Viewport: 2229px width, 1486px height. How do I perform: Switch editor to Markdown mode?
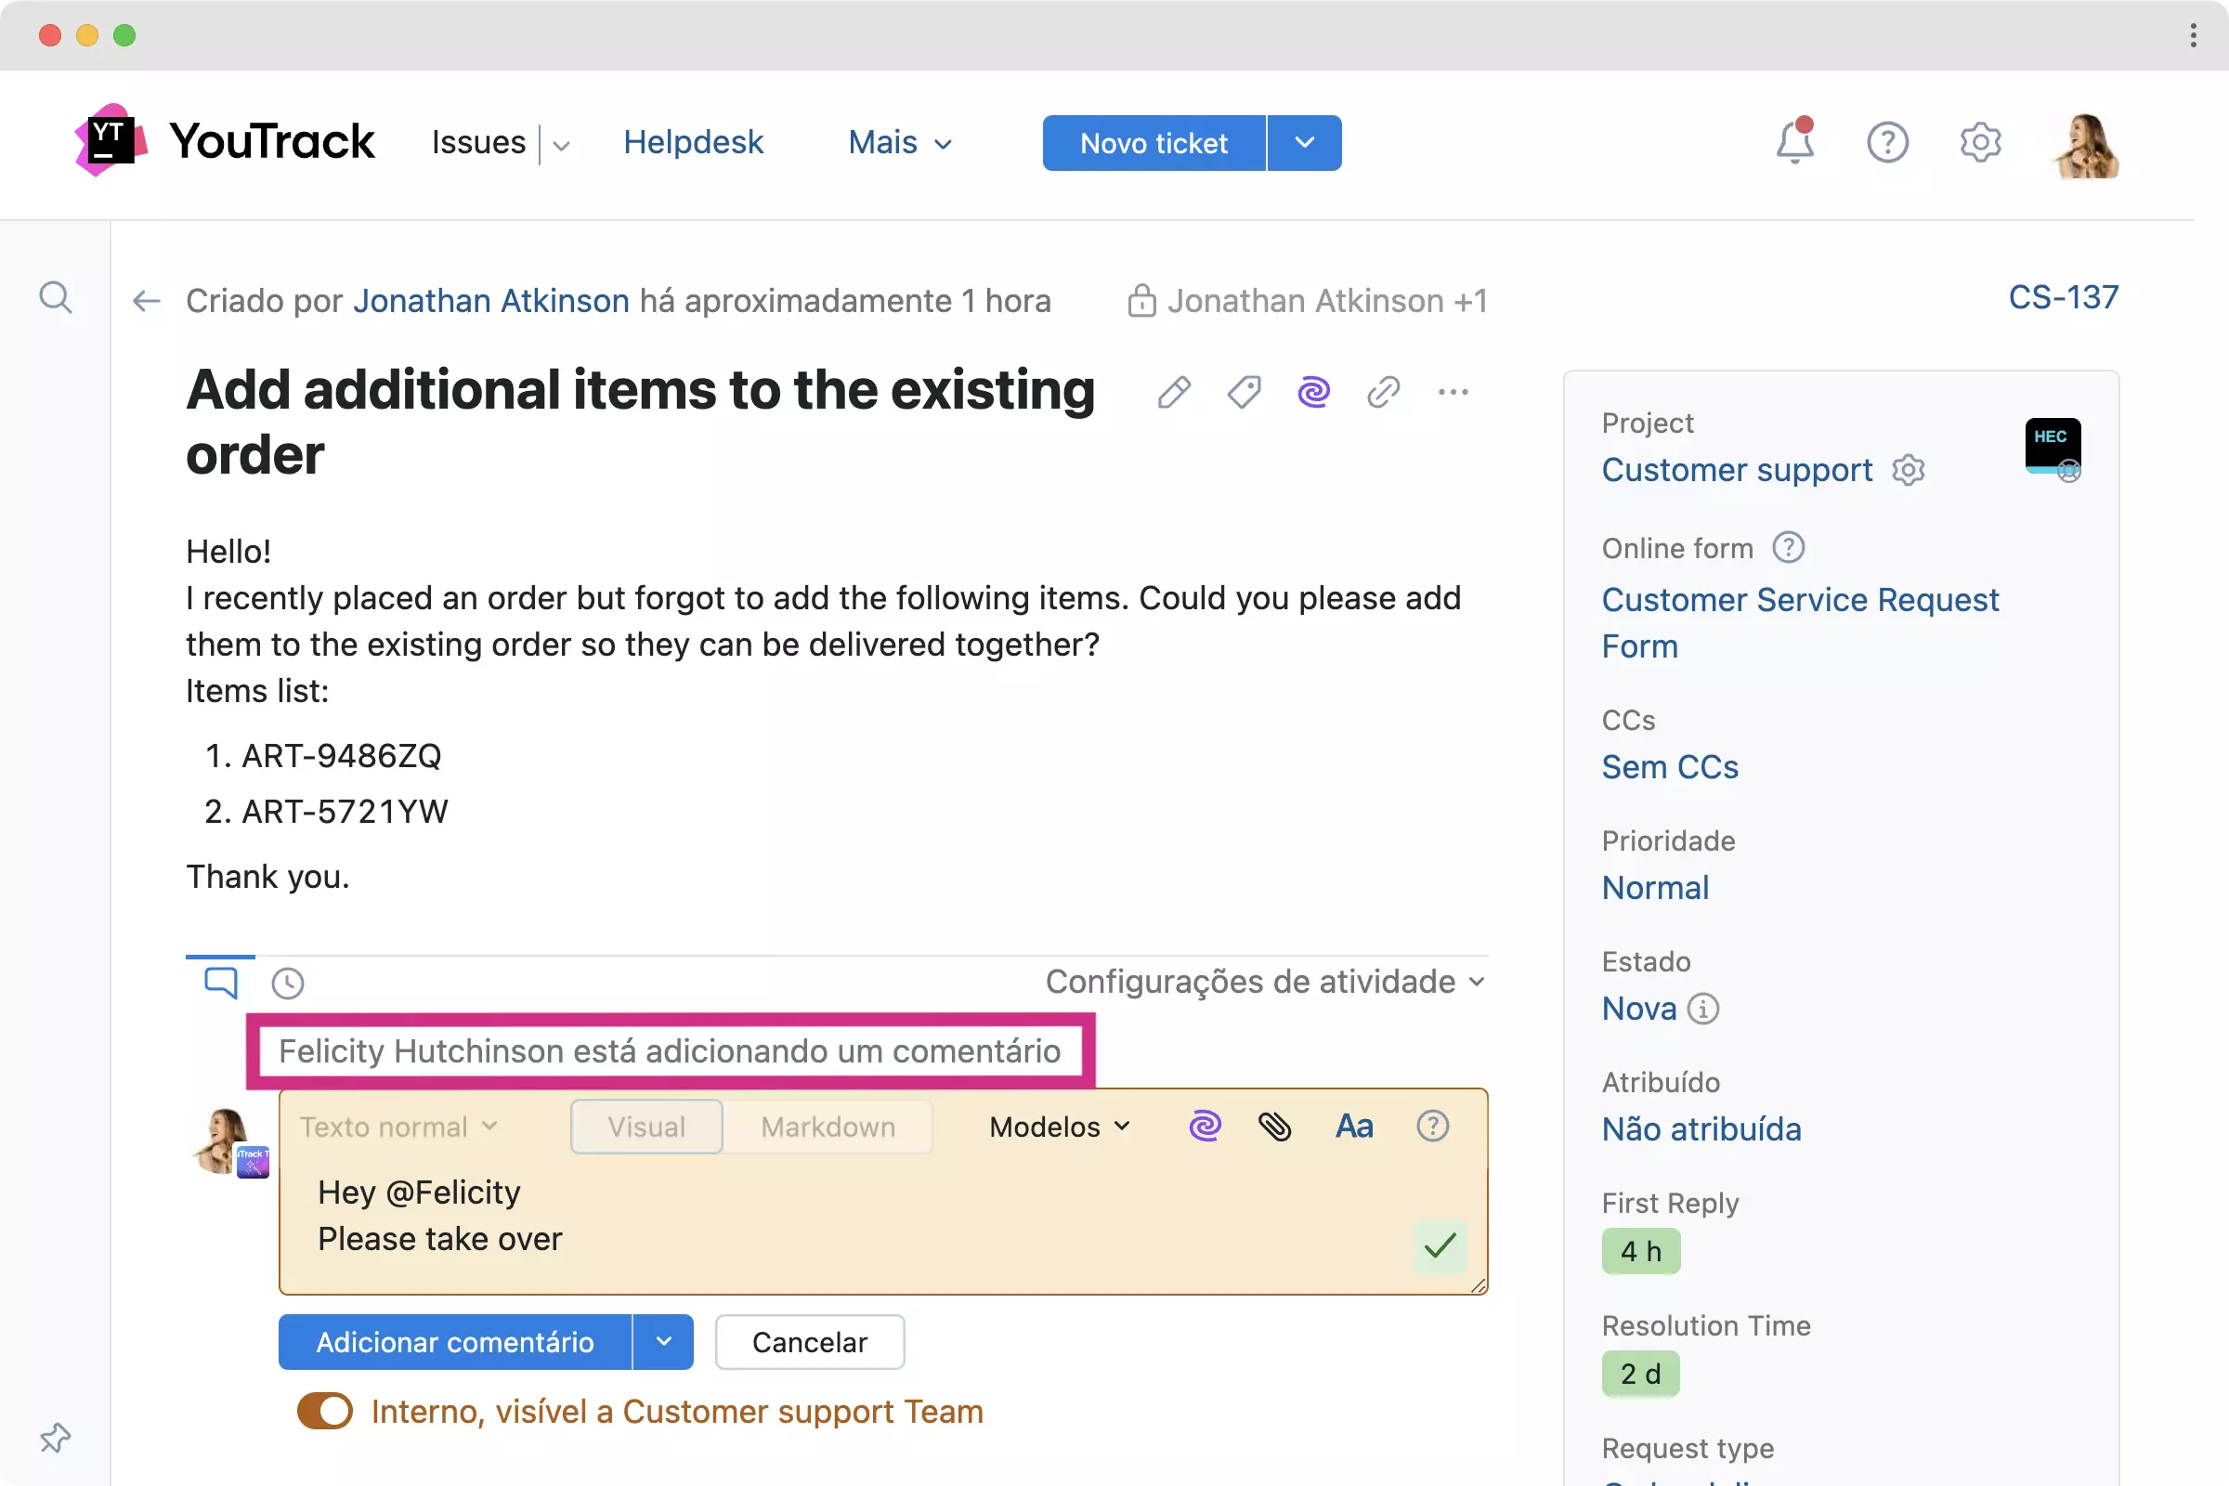click(x=828, y=1126)
